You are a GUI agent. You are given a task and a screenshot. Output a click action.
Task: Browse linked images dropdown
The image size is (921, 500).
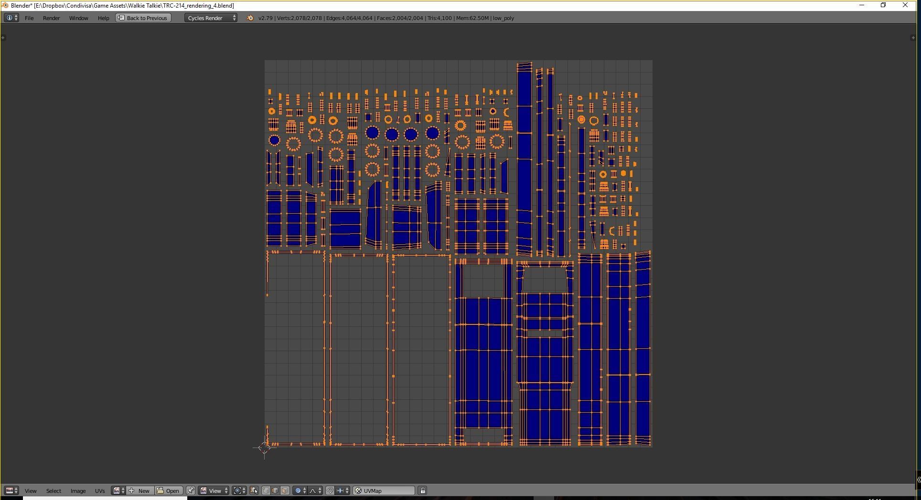point(118,490)
